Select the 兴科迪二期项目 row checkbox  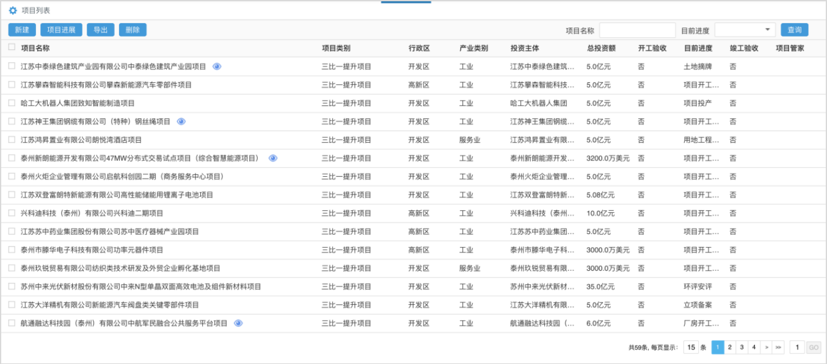coord(12,213)
